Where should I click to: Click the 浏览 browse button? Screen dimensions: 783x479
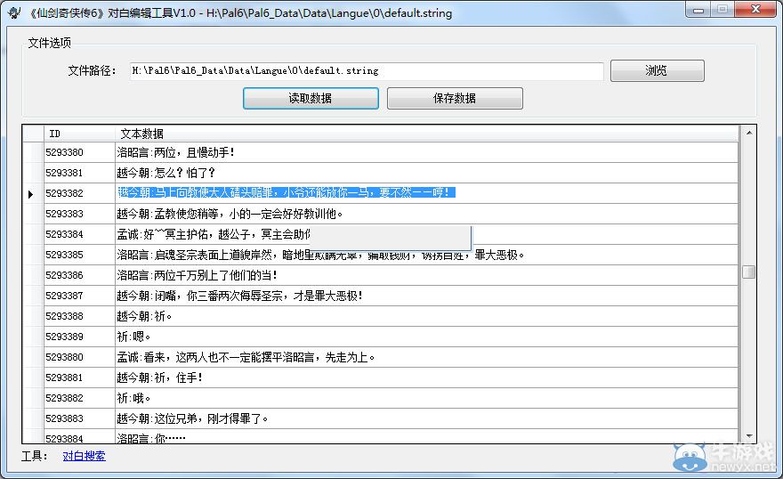[658, 71]
